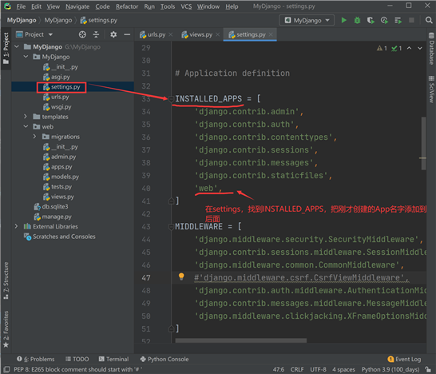Click the 47:6 caret position indicator
The height and width of the screenshot is (374, 436).
pos(279,369)
